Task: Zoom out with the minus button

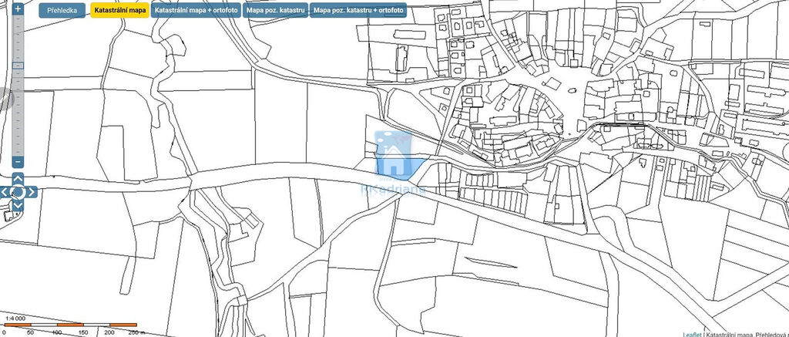Action: click(x=18, y=162)
